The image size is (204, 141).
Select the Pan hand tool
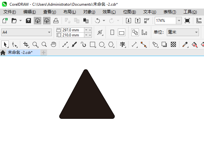pos(53,45)
